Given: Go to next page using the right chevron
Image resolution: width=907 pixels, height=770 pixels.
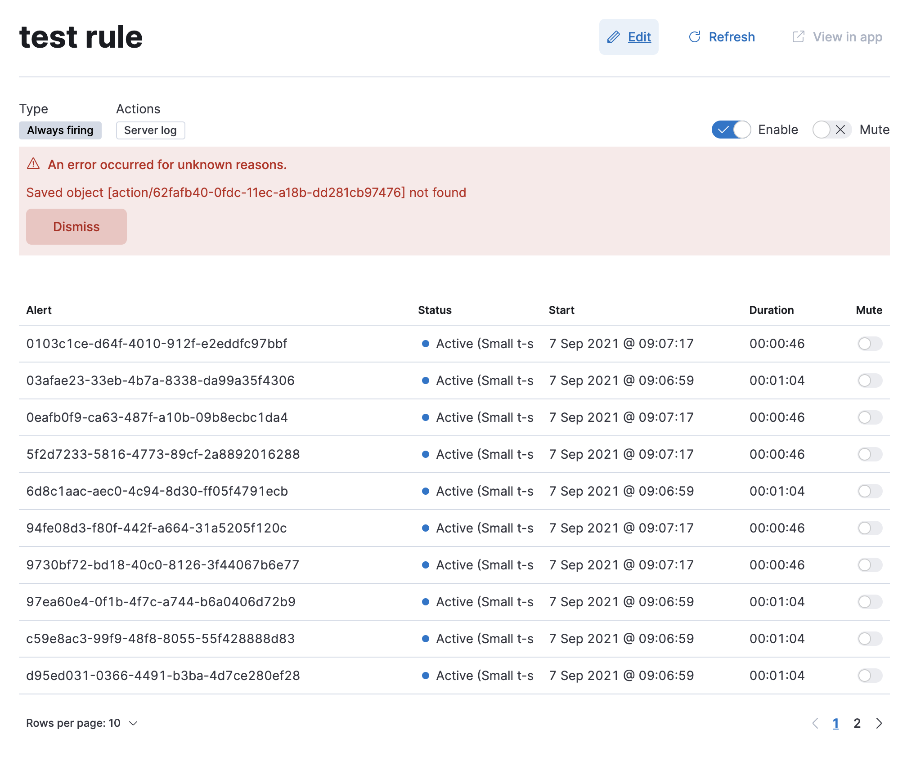Looking at the screenshot, I should (879, 723).
